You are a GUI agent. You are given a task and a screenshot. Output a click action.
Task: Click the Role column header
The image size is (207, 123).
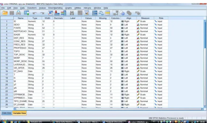click(x=161, y=18)
